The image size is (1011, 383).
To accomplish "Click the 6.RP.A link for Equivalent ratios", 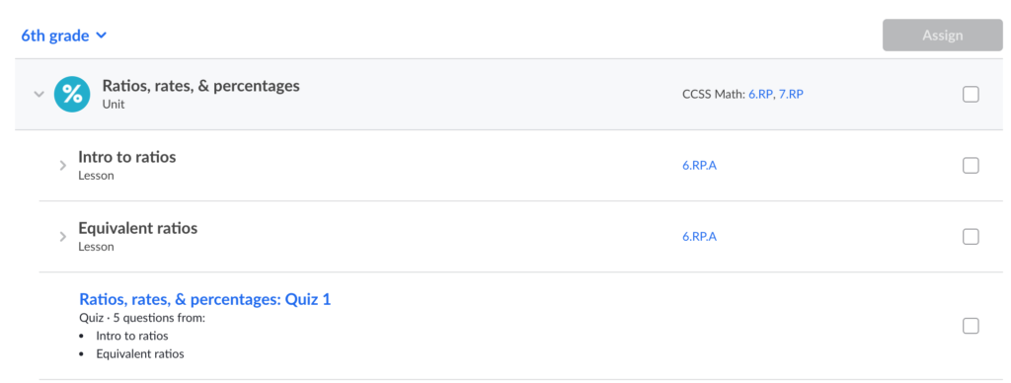I will coord(700,237).
